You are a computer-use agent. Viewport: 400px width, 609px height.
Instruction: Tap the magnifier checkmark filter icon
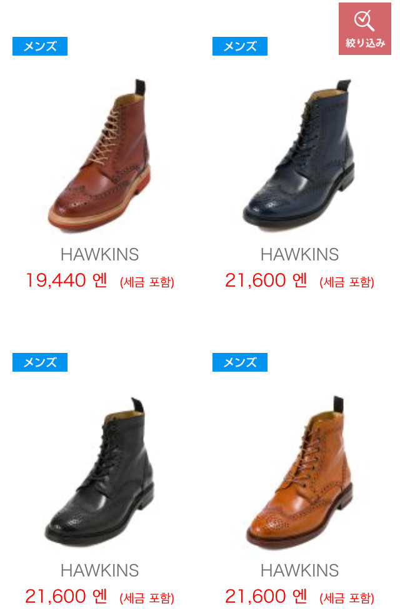(364, 21)
